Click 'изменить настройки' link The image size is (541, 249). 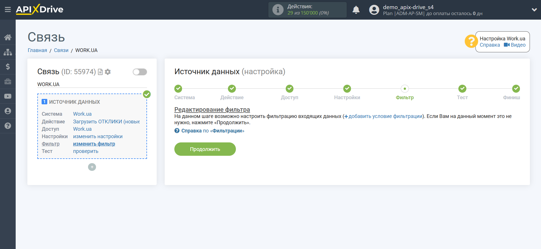click(x=98, y=136)
